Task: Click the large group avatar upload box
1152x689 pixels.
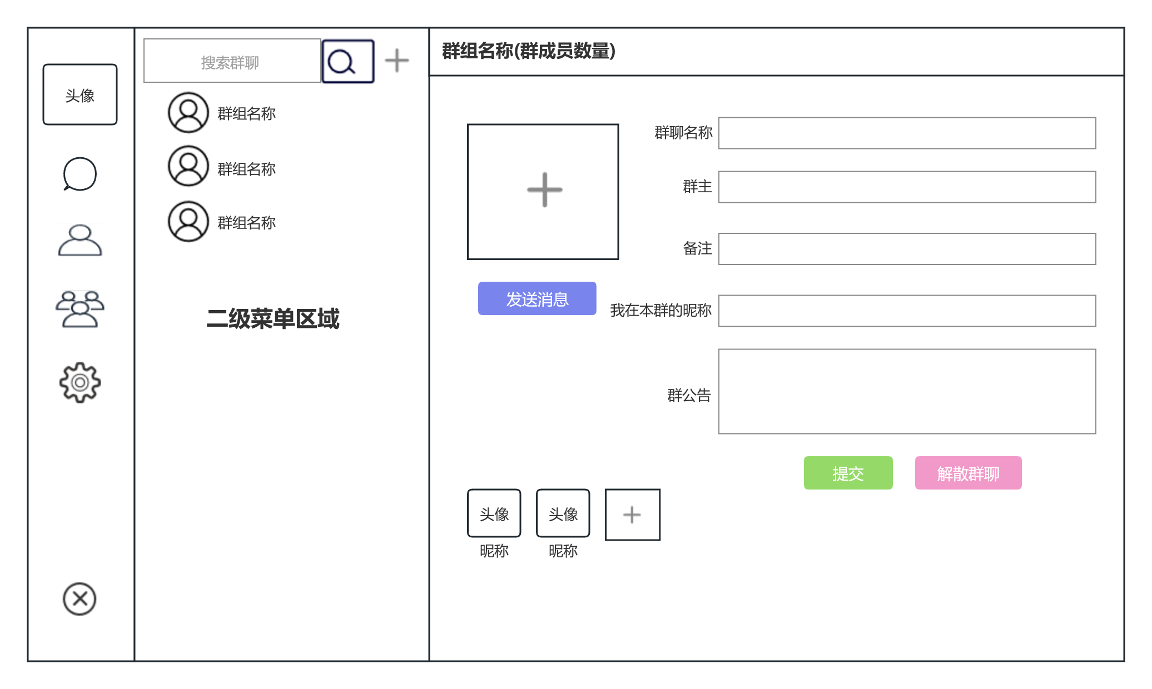Action: (543, 191)
